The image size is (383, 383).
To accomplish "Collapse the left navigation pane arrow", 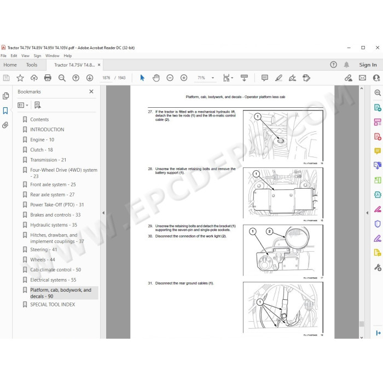I will pos(103,213).
